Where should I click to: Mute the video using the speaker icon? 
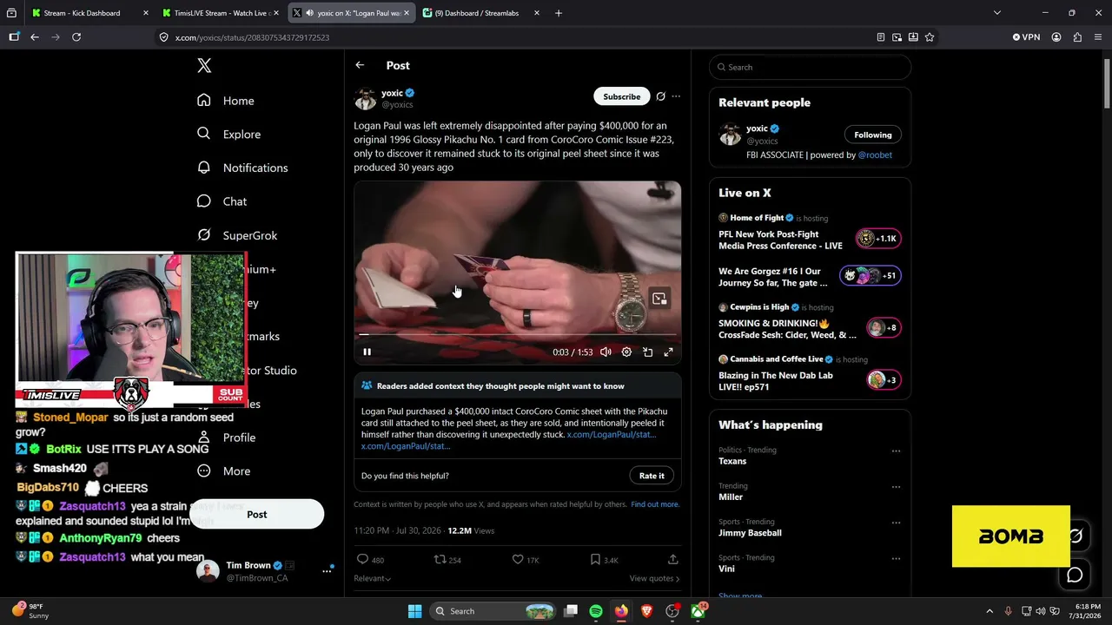coord(606,352)
